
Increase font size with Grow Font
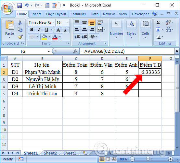point(58,30)
